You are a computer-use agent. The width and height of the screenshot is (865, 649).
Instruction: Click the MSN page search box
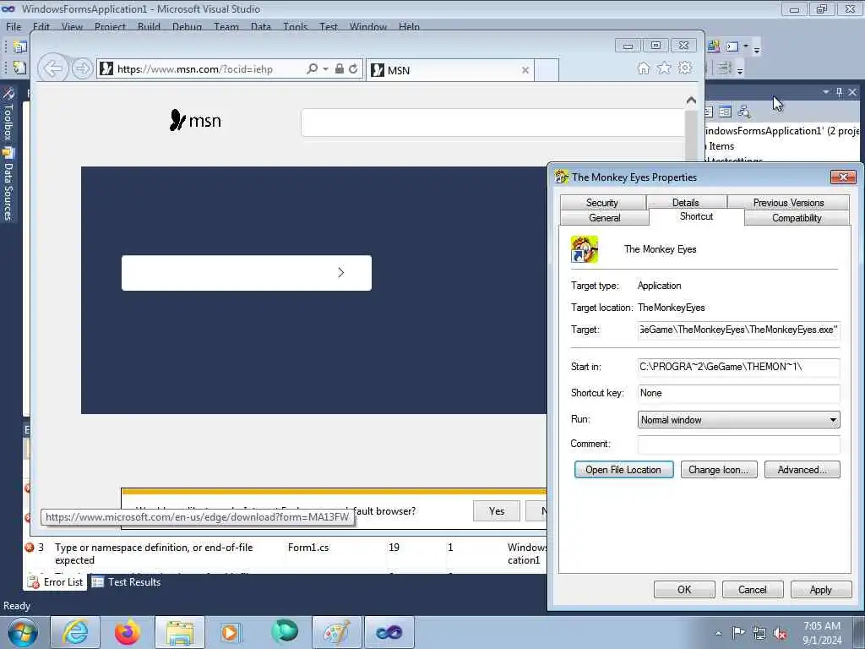click(x=492, y=122)
